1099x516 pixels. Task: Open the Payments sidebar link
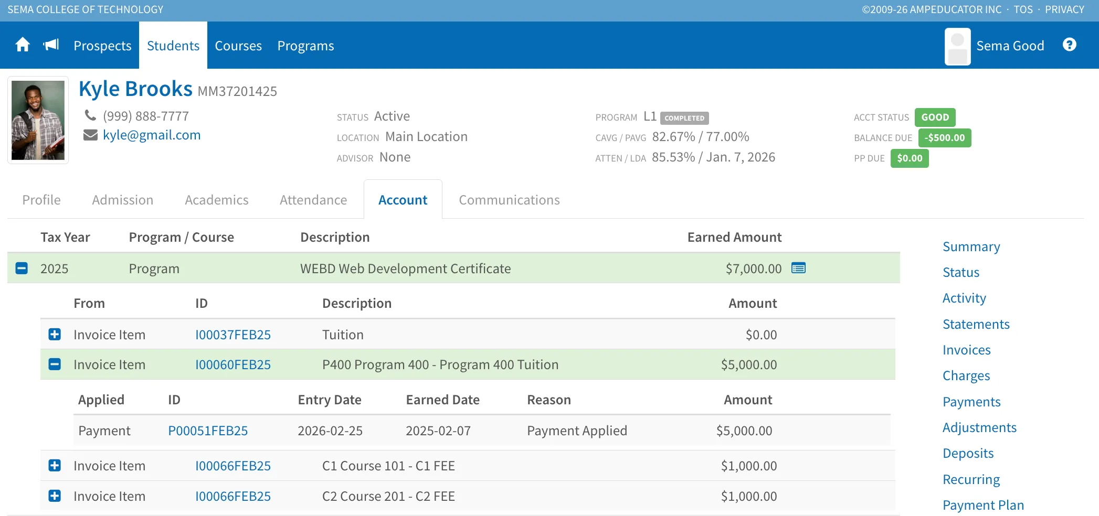pyautogui.click(x=971, y=402)
